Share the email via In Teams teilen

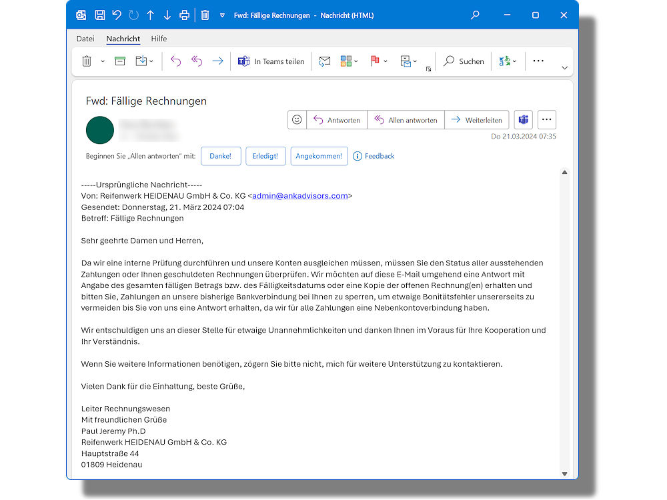pyautogui.click(x=271, y=61)
